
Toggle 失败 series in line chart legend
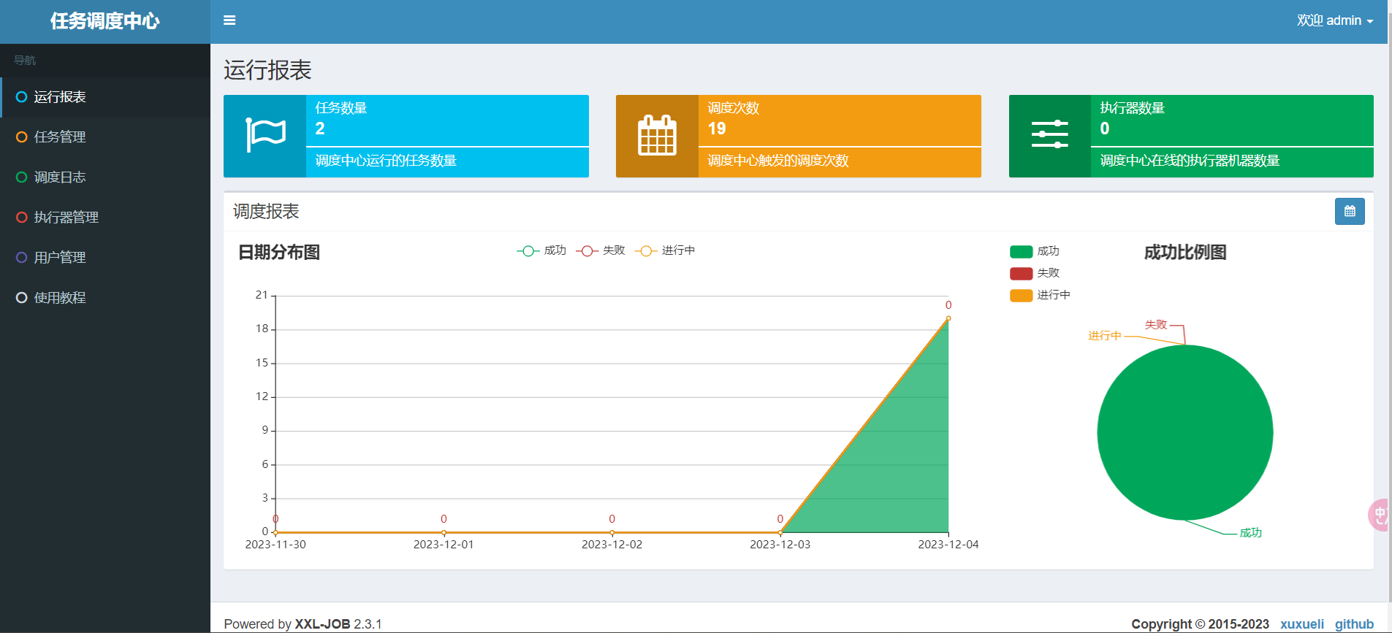click(x=601, y=250)
